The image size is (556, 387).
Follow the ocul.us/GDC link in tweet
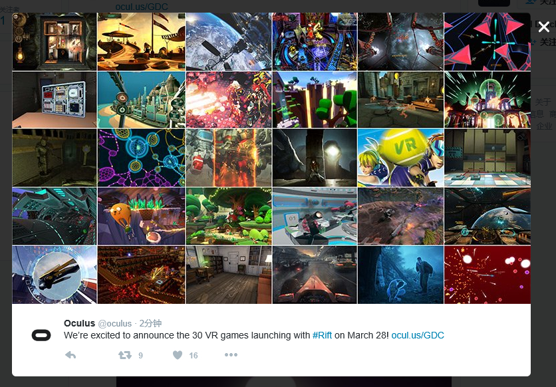click(418, 335)
